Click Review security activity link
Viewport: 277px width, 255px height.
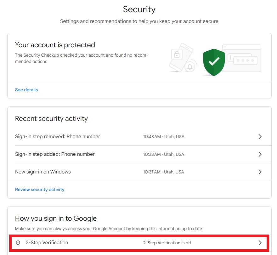[40, 190]
